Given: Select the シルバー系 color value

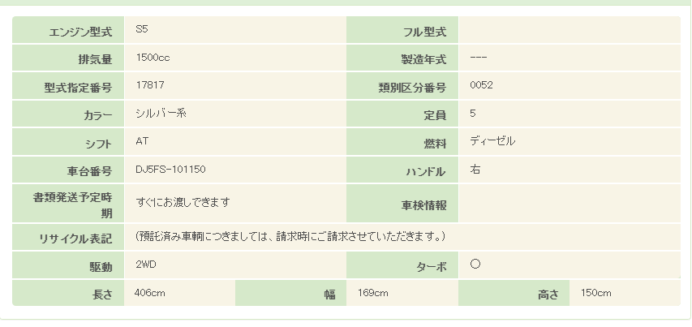Looking at the screenshot, I should click(x=161, y=114).
